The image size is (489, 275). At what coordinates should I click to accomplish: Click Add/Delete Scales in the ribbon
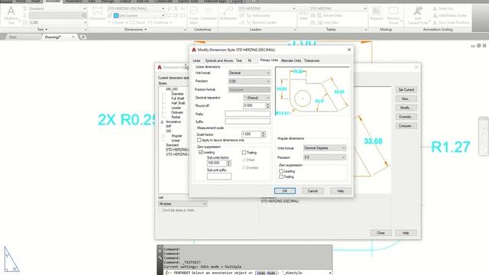tap(450, 15)
